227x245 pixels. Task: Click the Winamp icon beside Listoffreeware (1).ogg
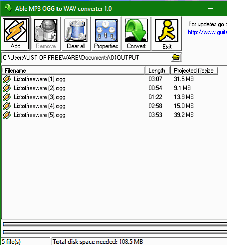click(x=7, y=79)
